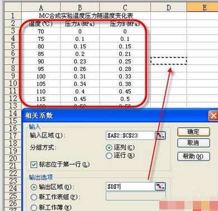Close the 相关系数 dialog

pos(213,116)
